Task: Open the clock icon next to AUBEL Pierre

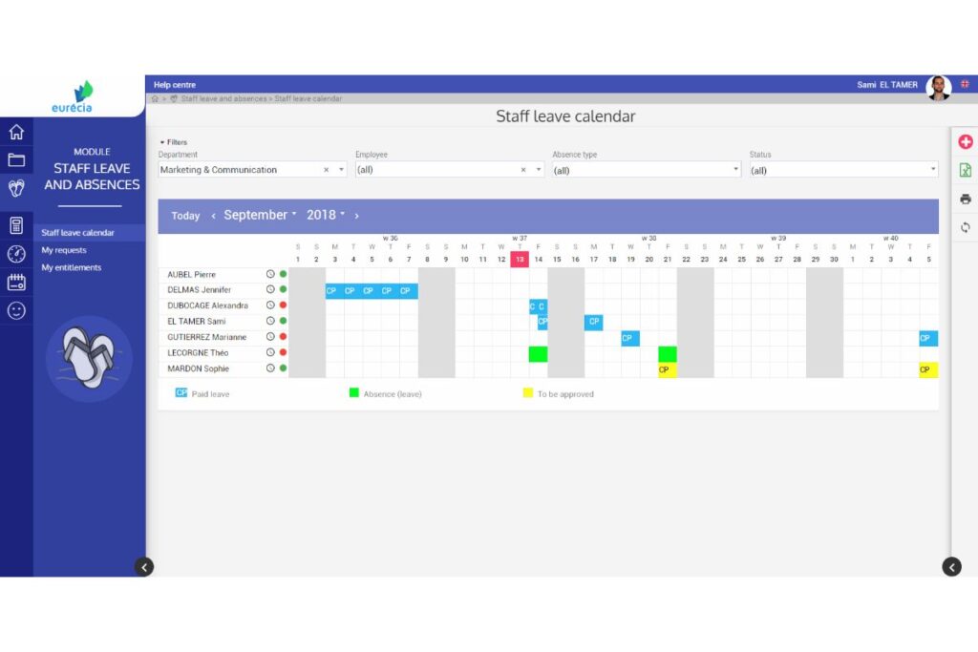Action: tap(270, 274)
